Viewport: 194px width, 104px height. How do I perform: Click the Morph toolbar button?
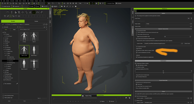pyautogui.click(x=37, y=6)
